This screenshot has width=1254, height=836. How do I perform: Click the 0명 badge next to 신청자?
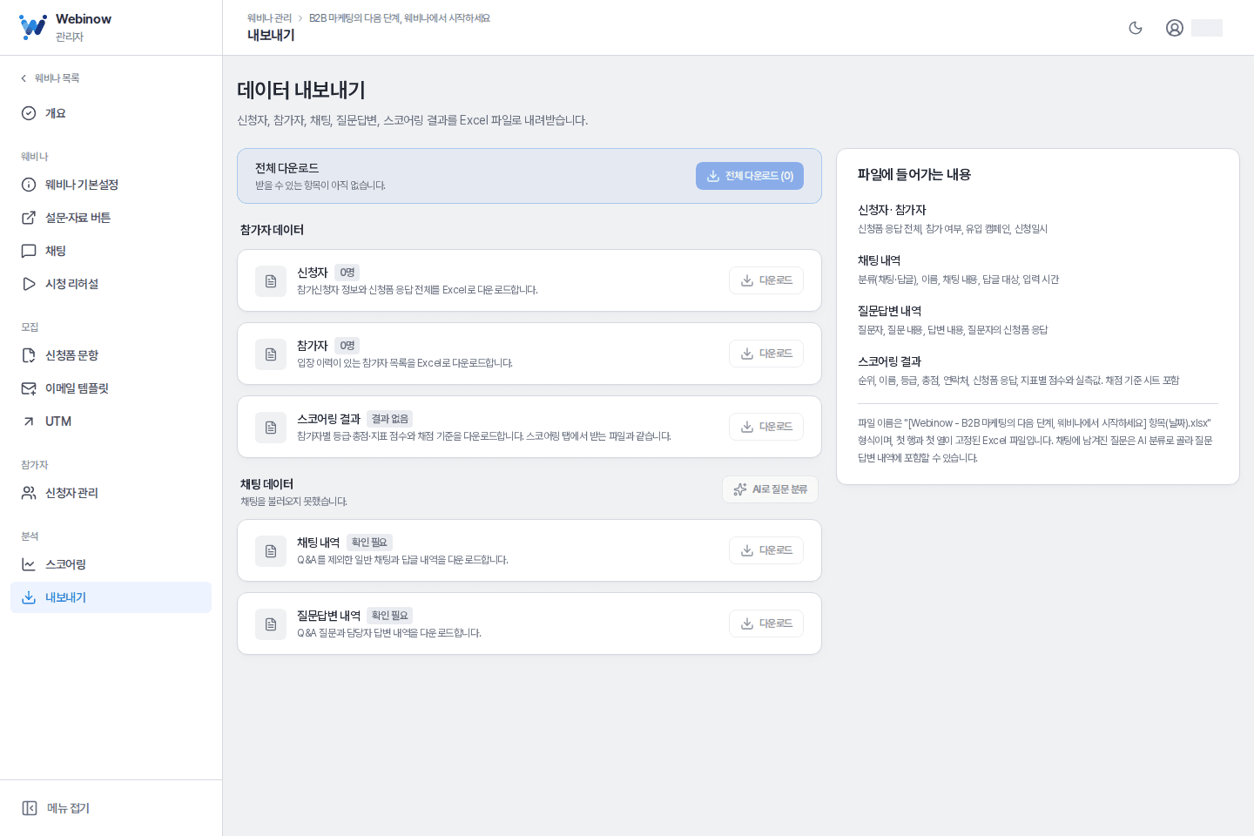[x=347, y=273]
